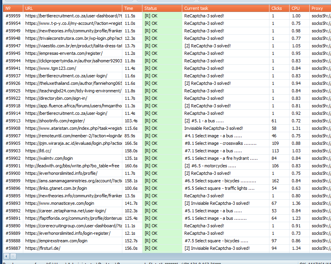Click the clickpropertyindia.in author URL
Image resolution: width=331 pixels, height=264 pixels.
(73, 61)
